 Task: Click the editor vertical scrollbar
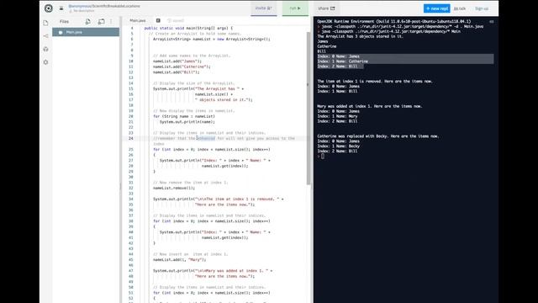309,109
